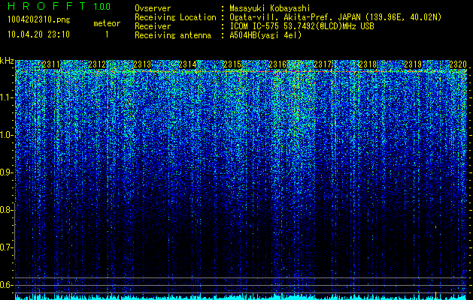Click the 2313 time marker
The width and height of the screenshot is (473, 300).
point(142,64)
